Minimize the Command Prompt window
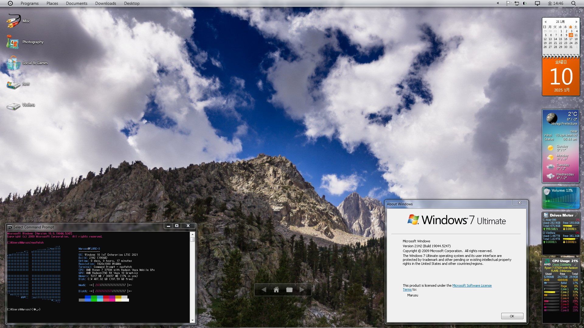584x328 pixels. pyautogui.click(x=168, y=226)
